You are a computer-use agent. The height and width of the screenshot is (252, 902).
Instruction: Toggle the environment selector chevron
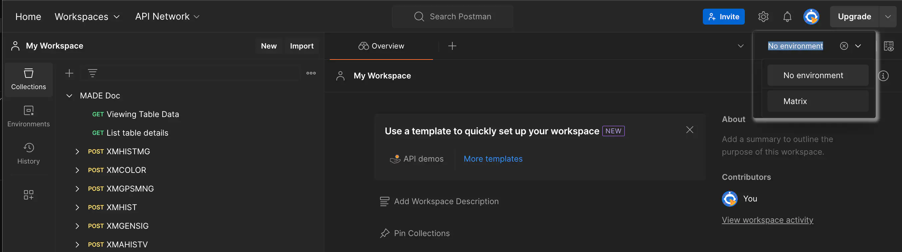858,46
